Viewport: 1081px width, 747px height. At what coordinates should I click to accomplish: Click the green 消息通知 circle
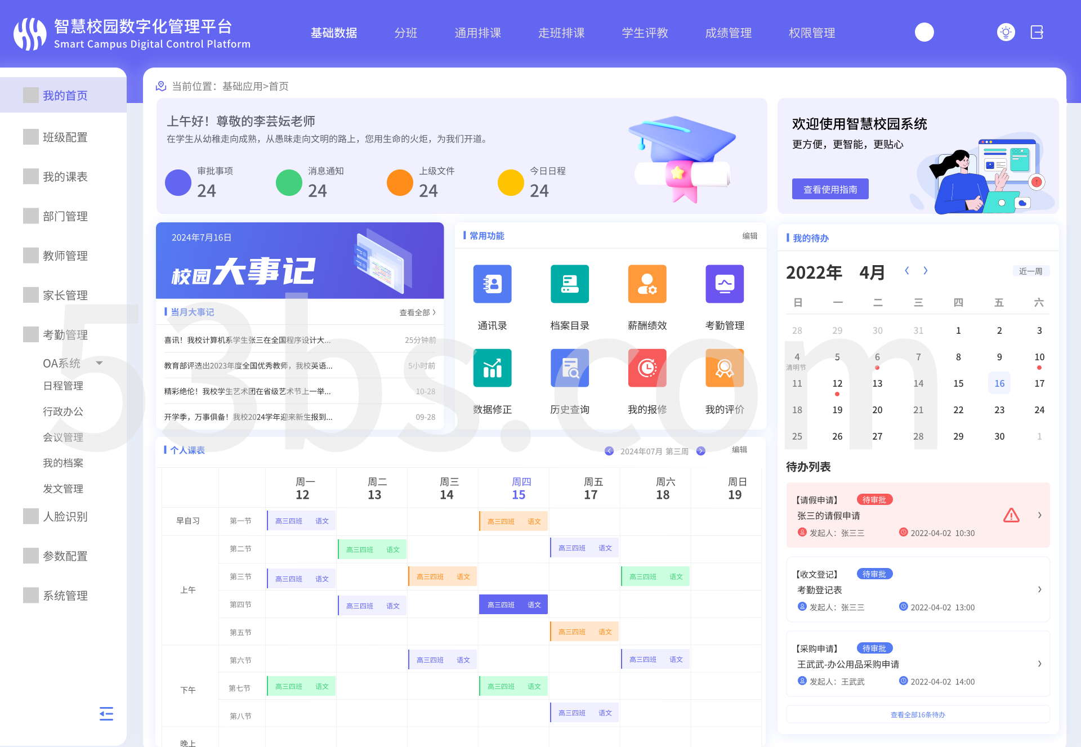(289, 182)
